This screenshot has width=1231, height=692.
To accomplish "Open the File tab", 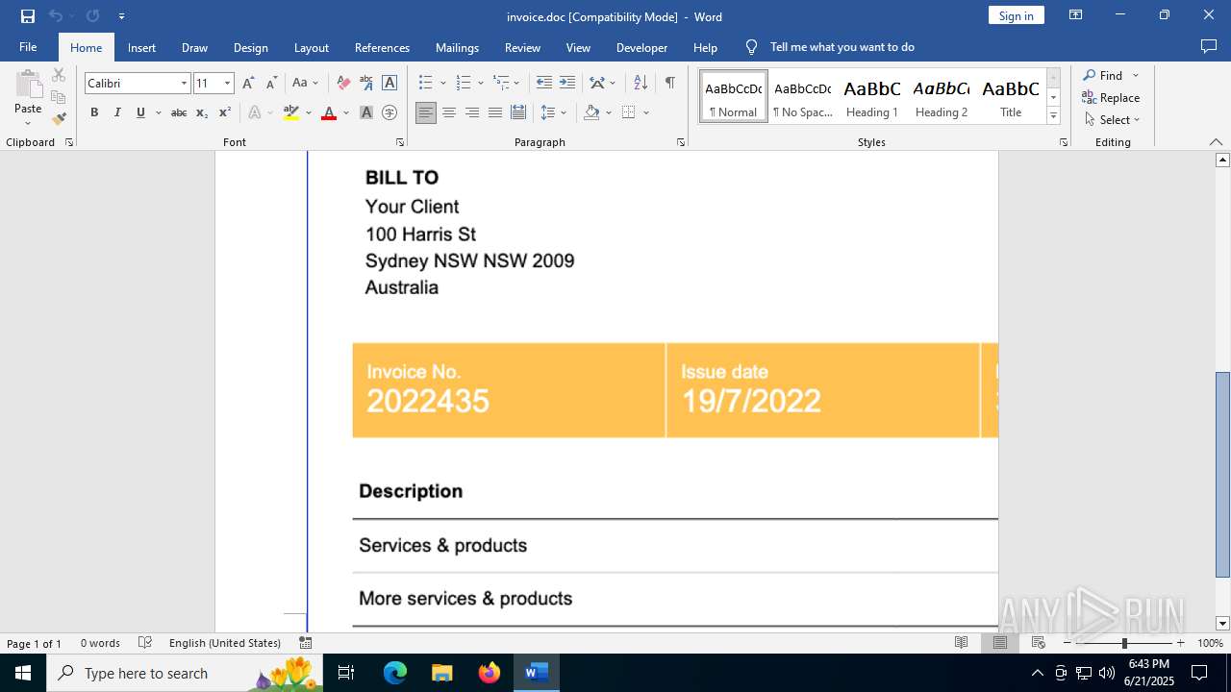I will click(28, 47).
